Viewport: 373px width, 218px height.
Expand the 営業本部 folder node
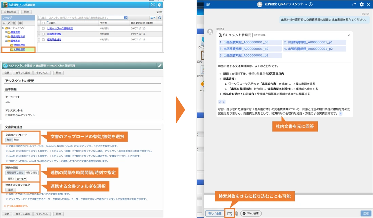point(6,32)
